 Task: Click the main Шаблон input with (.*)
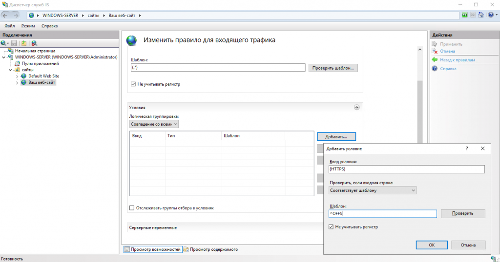(x=218, y=67)
